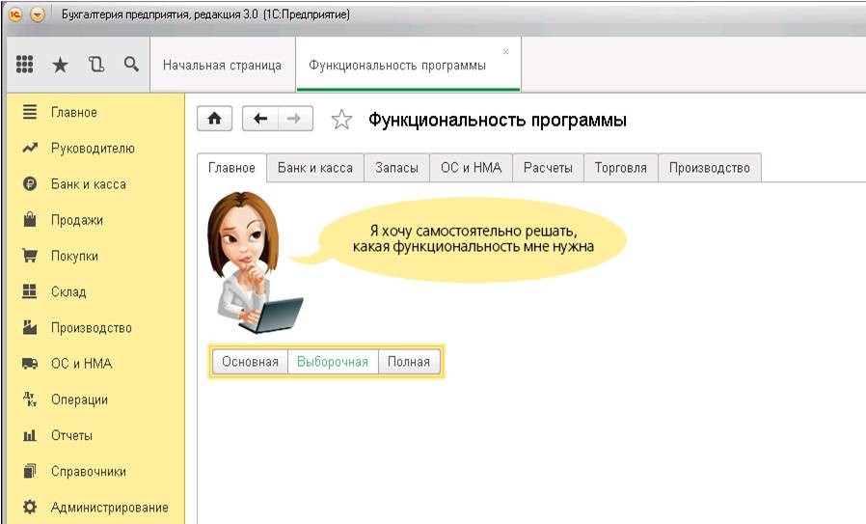Go to Начальная страница tab
The height and width of the screenshot is (524, 866).
click(222, 66)
